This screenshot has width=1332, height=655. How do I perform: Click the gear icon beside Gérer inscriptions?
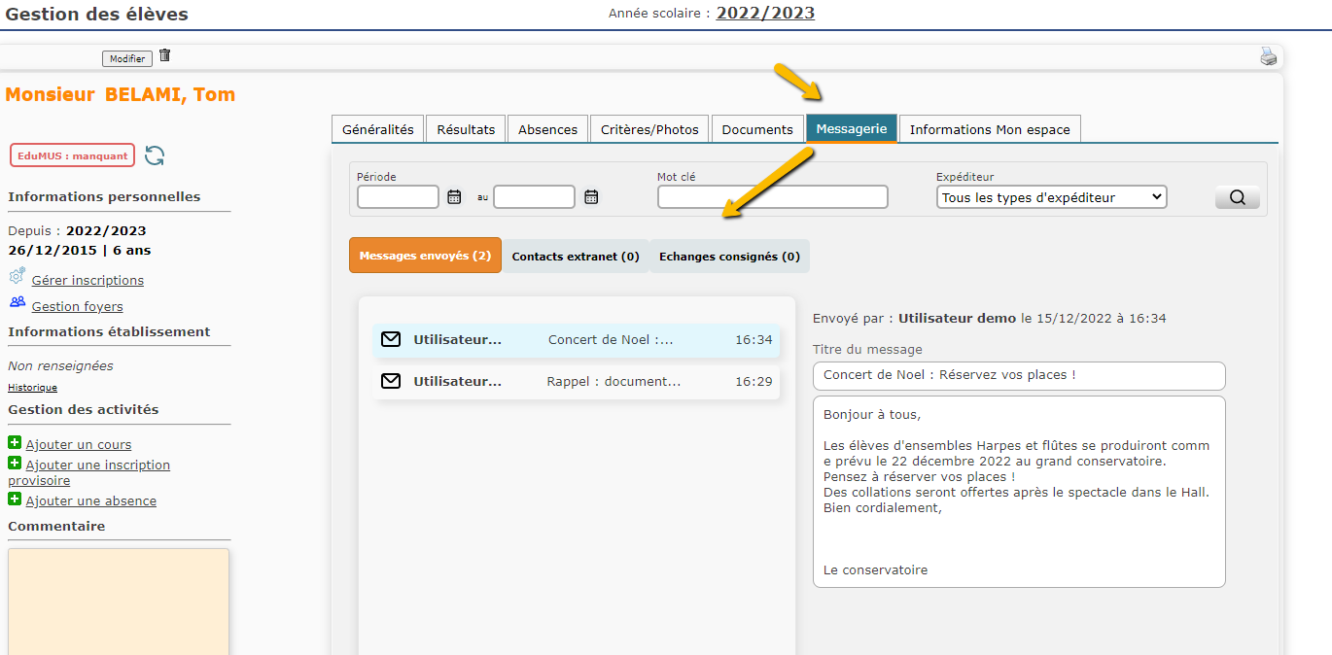18,277
